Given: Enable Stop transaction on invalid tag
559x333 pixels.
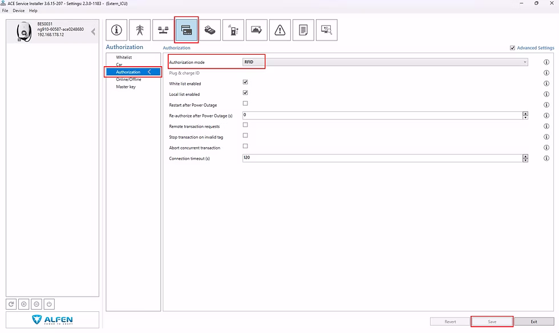Looking at the screenshot, I should tap(245, 136).
